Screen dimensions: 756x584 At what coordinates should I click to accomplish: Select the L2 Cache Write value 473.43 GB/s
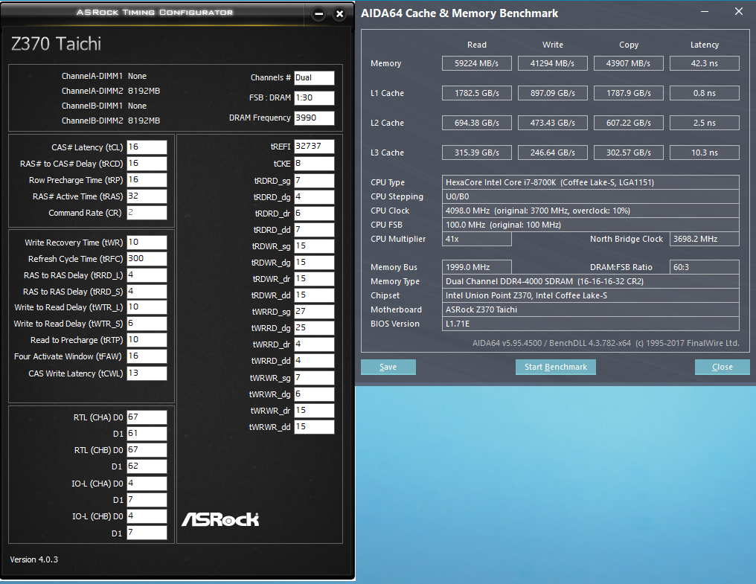click(553, 123)
